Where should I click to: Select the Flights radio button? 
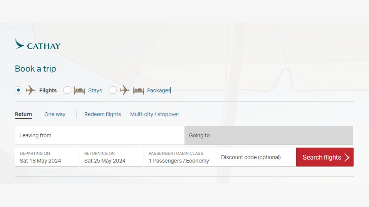pos(18,90)
